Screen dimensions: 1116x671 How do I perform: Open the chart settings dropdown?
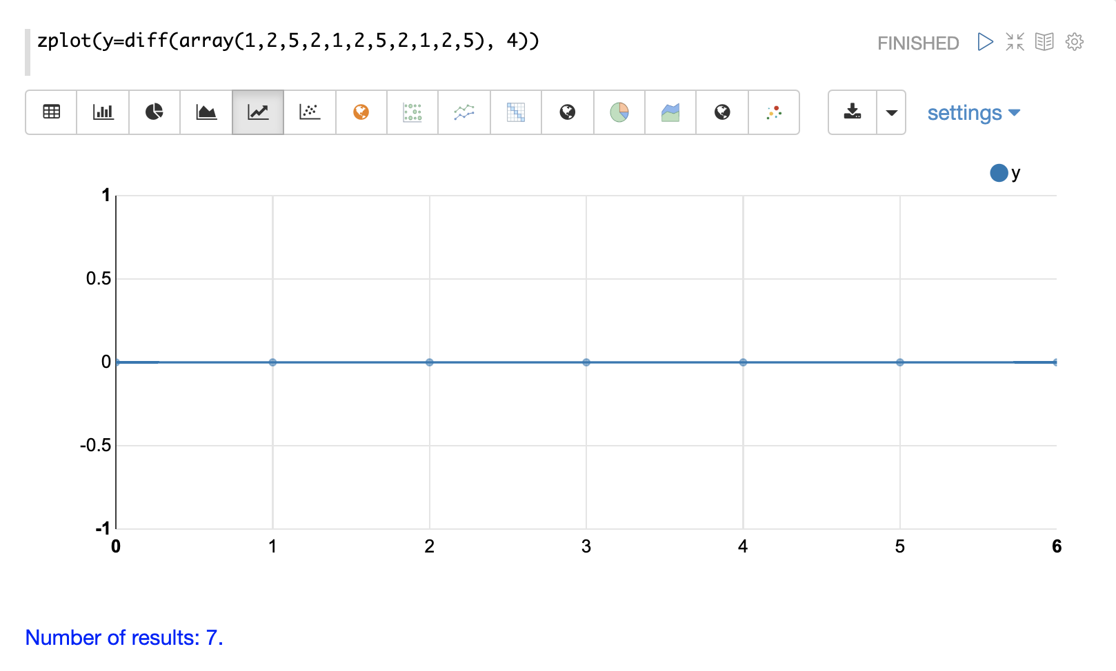pyautogui.click(x=973, y=113)
